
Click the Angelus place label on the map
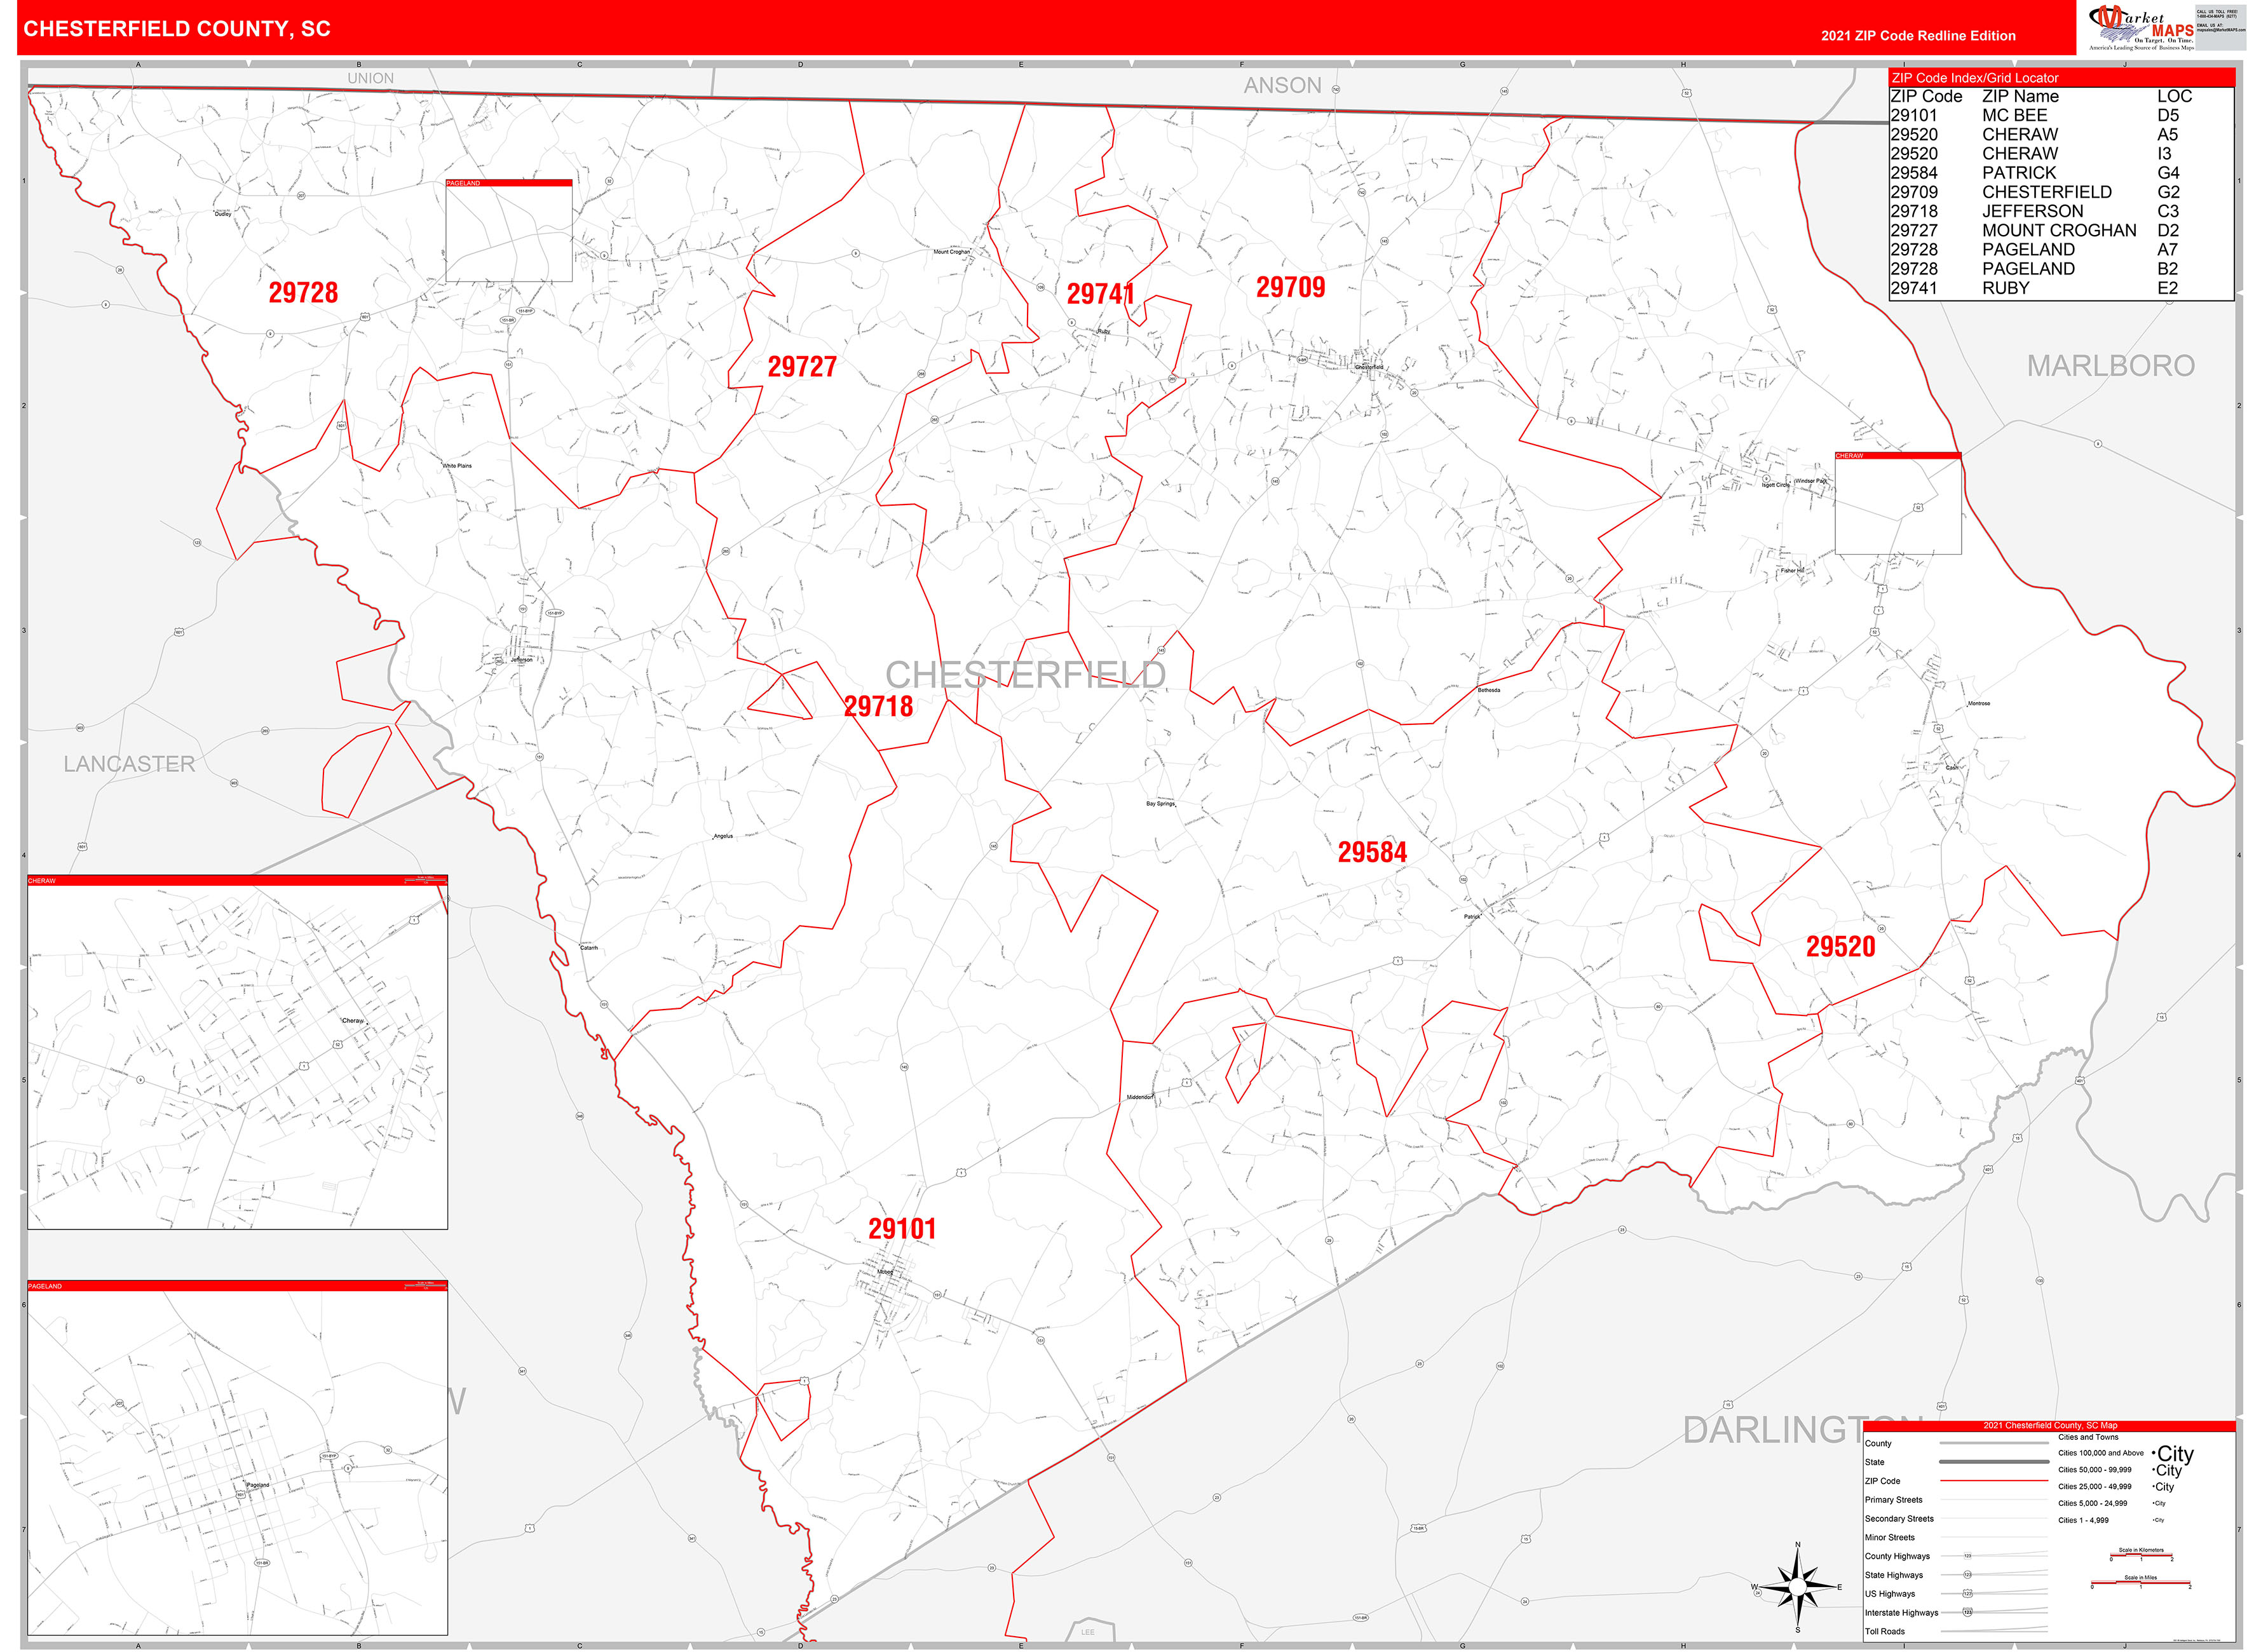pyautogui.click(x=723, y=837)
